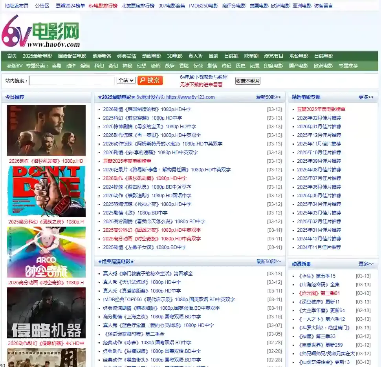Open 2026剧情《韩国制造的我》 movie link
This screenshot has height=367, width=381.
click(147, 109)
